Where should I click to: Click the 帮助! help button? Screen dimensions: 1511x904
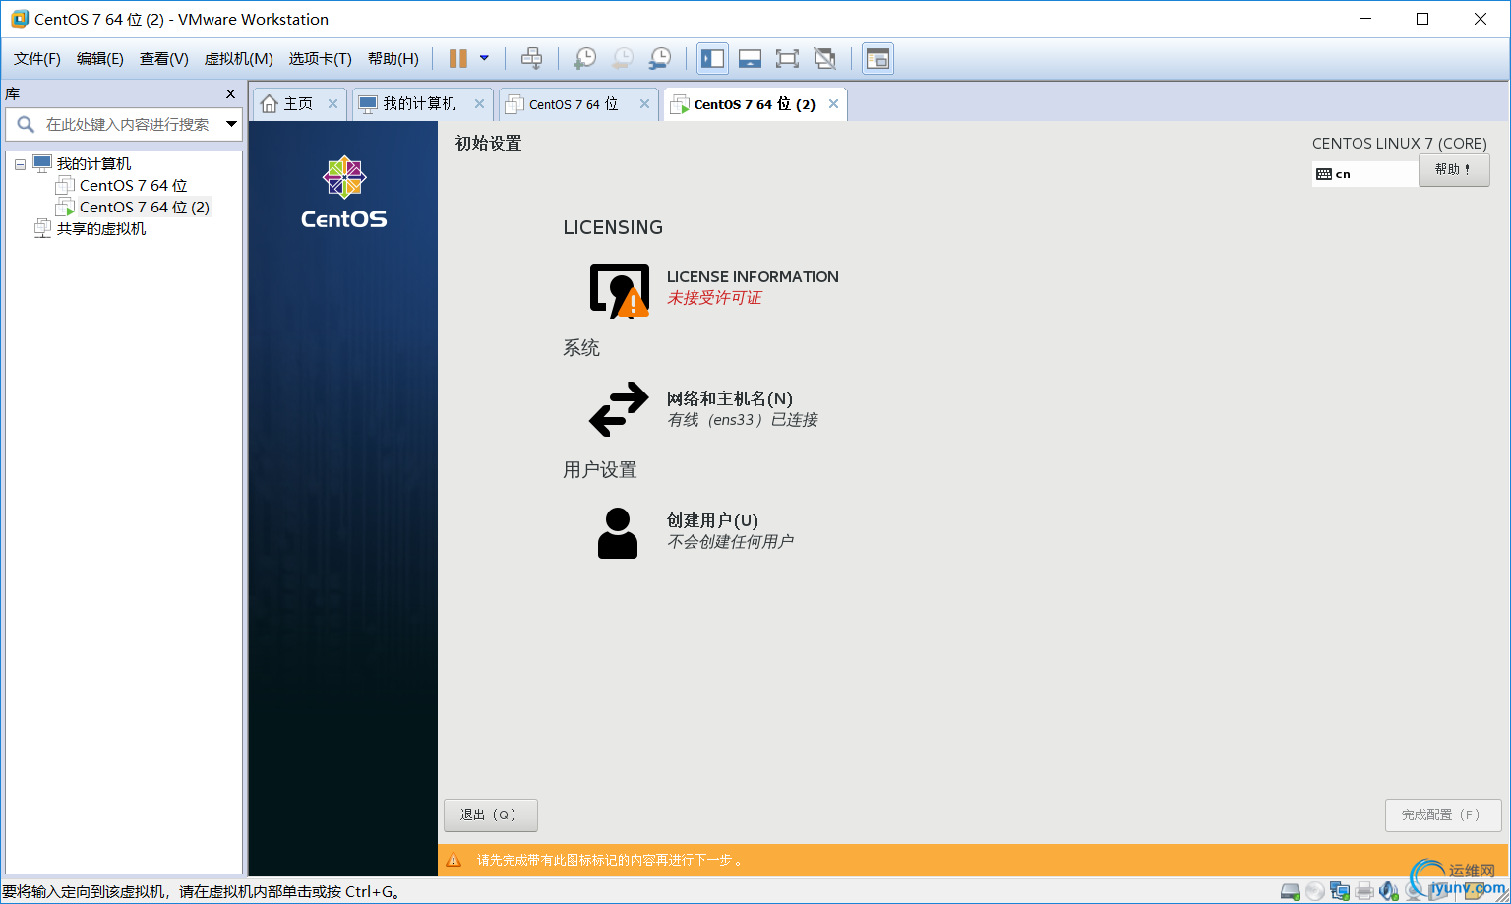1454,170
